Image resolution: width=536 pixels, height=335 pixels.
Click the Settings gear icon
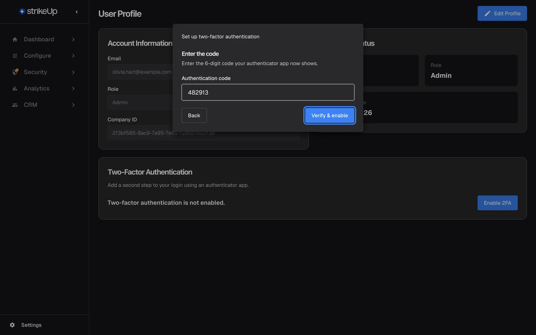pyautogui.click(x=12, y=325)
